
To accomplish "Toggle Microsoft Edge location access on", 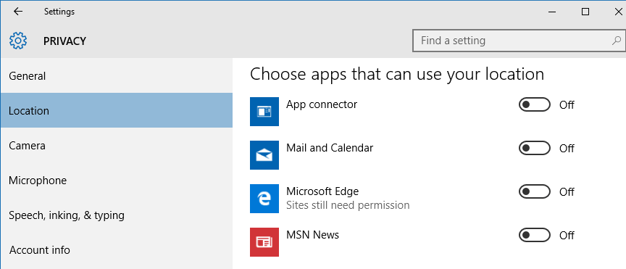I will pos(534,192).
